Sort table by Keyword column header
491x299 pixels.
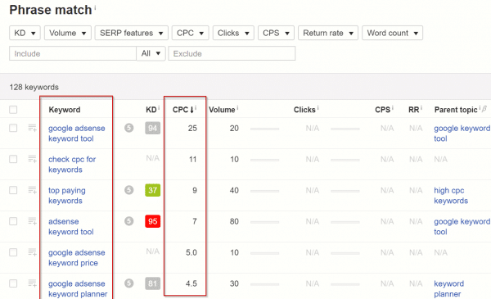[65, 110]
